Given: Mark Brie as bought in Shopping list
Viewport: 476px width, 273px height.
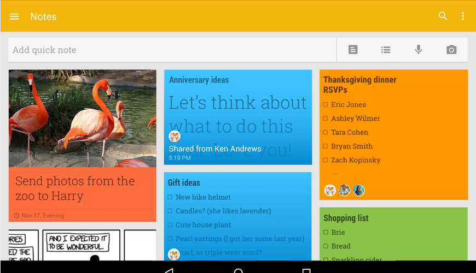Looking at the screenshot, I should [326, 233].
